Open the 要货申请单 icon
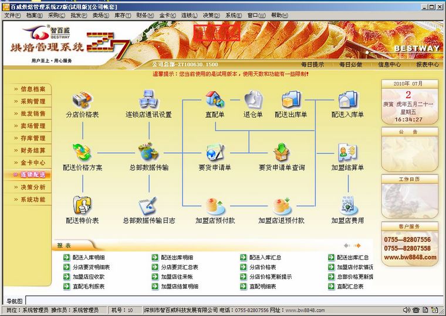This screenshot has height=316, width=446. tap(215, 152)
